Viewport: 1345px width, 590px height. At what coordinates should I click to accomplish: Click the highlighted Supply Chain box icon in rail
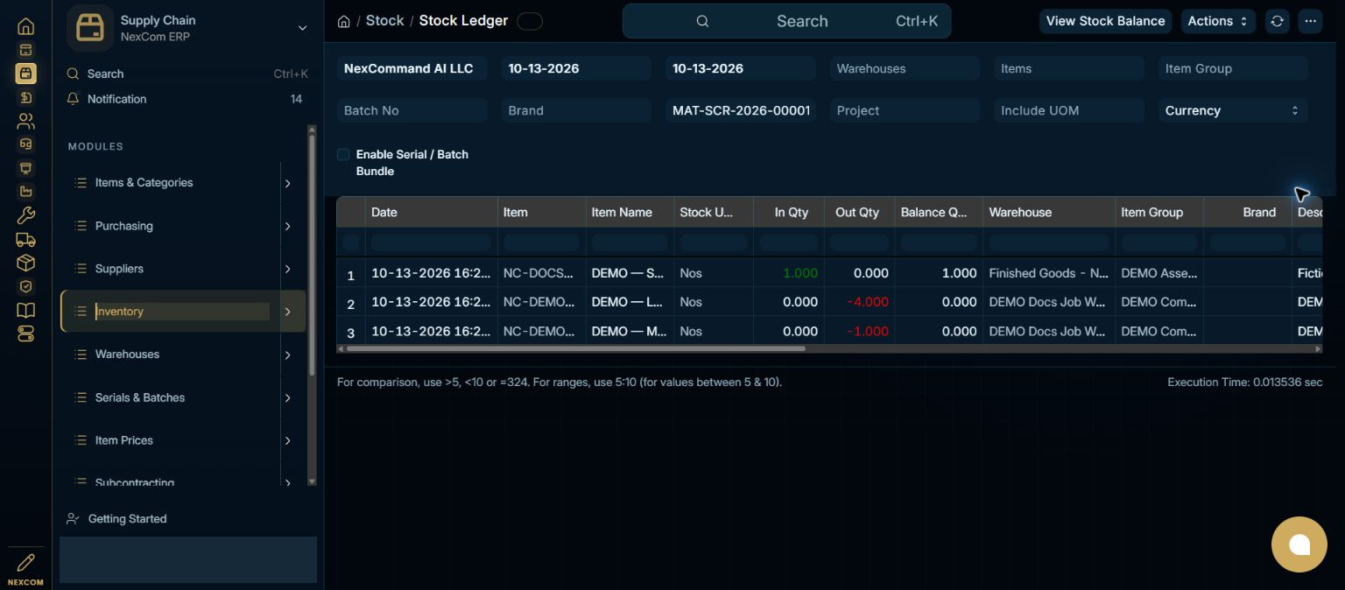(x=25, y=74)
